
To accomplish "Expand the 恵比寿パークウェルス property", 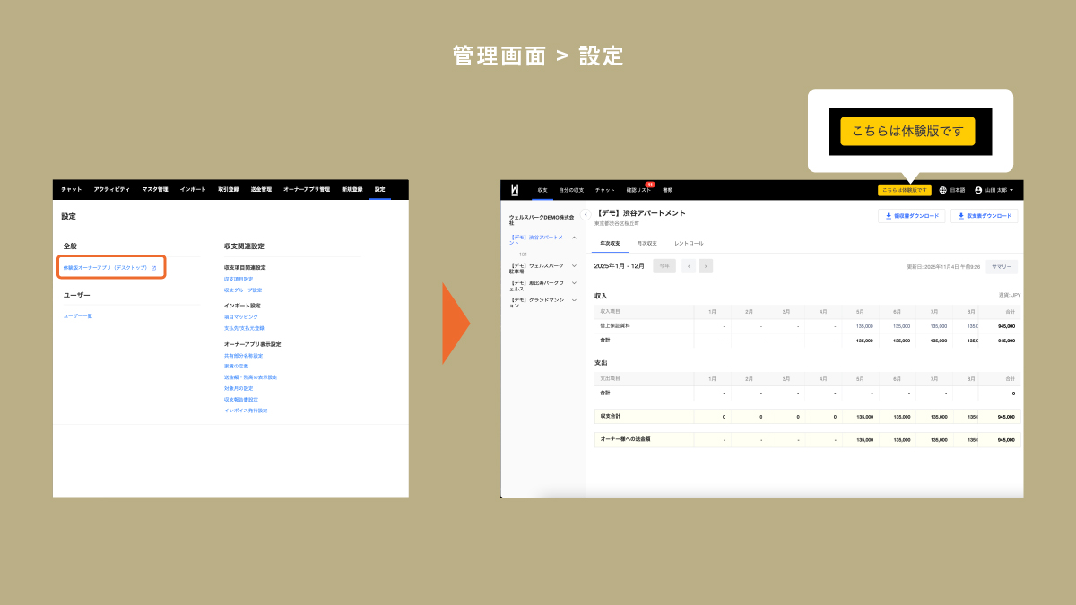I will click(x=574, y=283).
